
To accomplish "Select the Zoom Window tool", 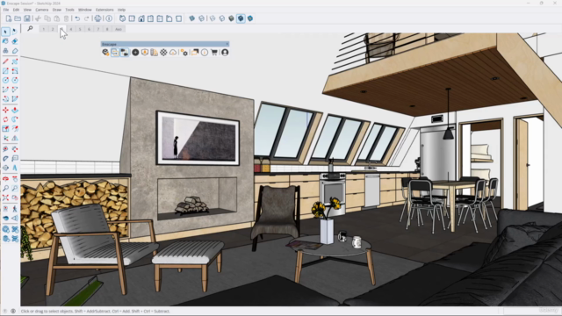I will [15, 188].
